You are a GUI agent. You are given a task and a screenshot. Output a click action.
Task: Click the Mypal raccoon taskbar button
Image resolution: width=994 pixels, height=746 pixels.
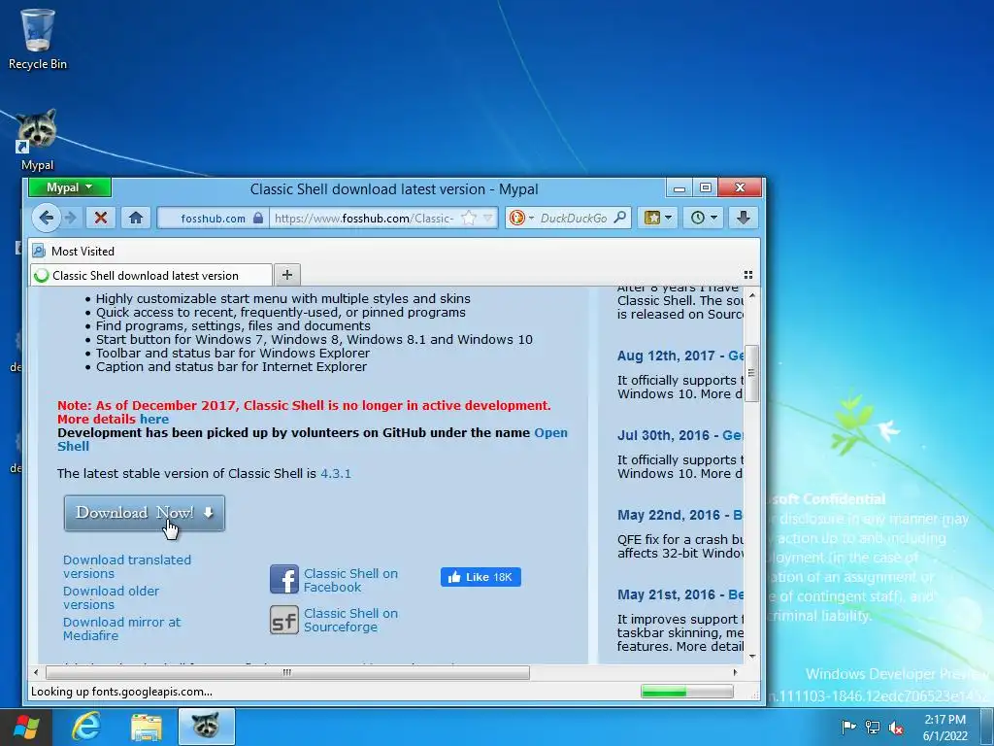(x=206, y=727)
